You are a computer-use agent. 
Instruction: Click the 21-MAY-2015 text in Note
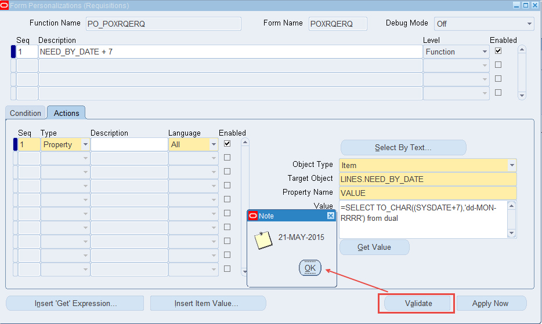(301, 237)
